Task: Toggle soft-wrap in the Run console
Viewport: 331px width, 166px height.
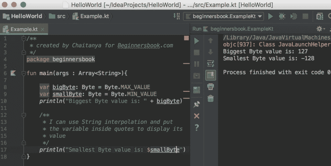Action: [x=210, y=63]
